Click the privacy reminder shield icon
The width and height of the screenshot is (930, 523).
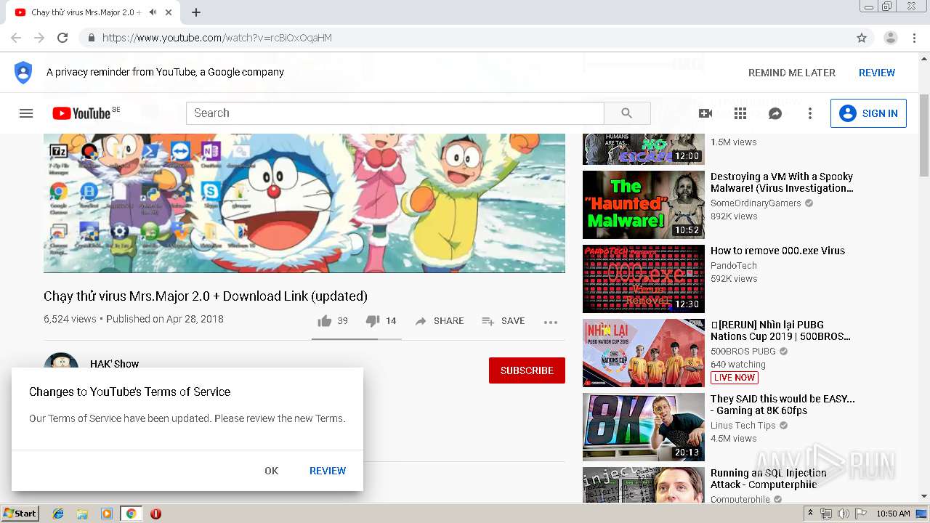point(23,73)
